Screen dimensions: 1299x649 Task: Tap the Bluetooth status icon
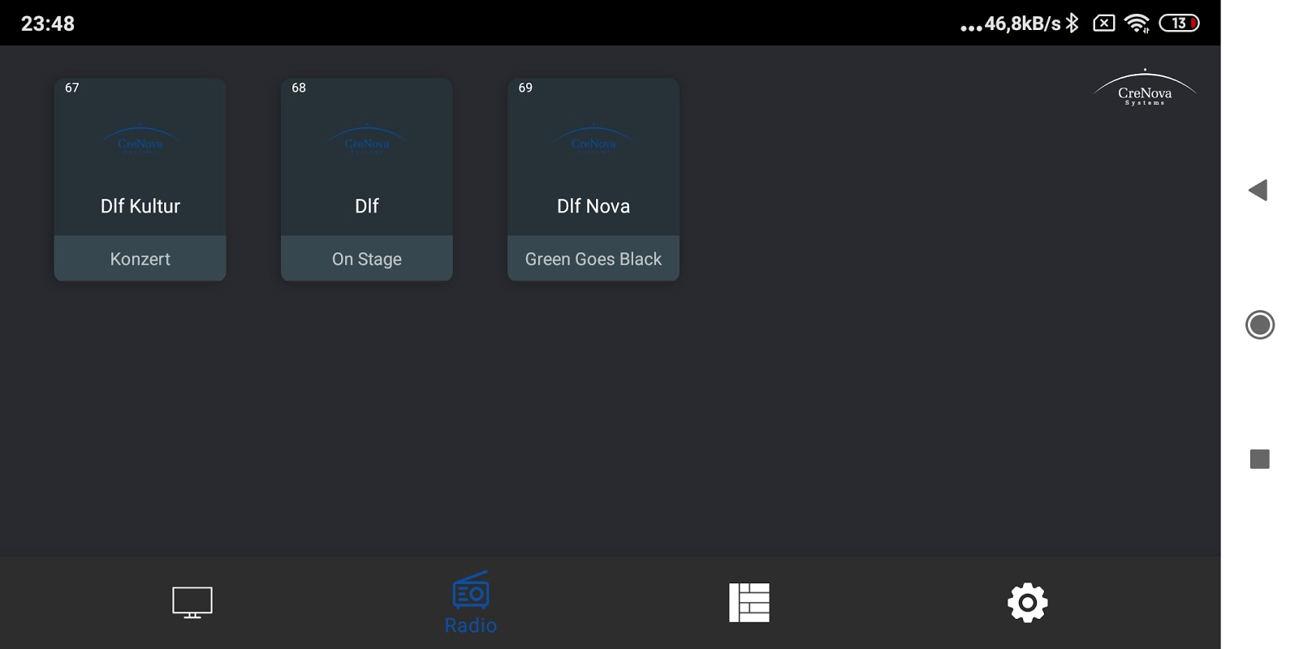coord(1072,23)
